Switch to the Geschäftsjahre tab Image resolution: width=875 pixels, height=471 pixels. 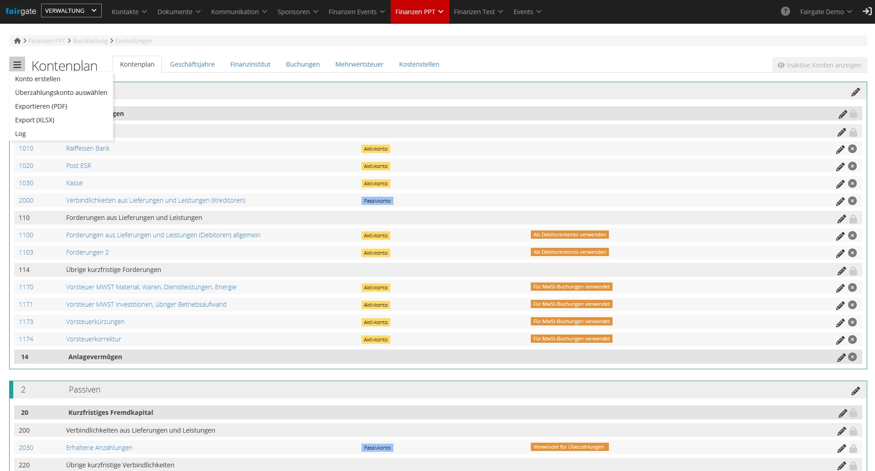pyautogui.click(x=192, y=64)
